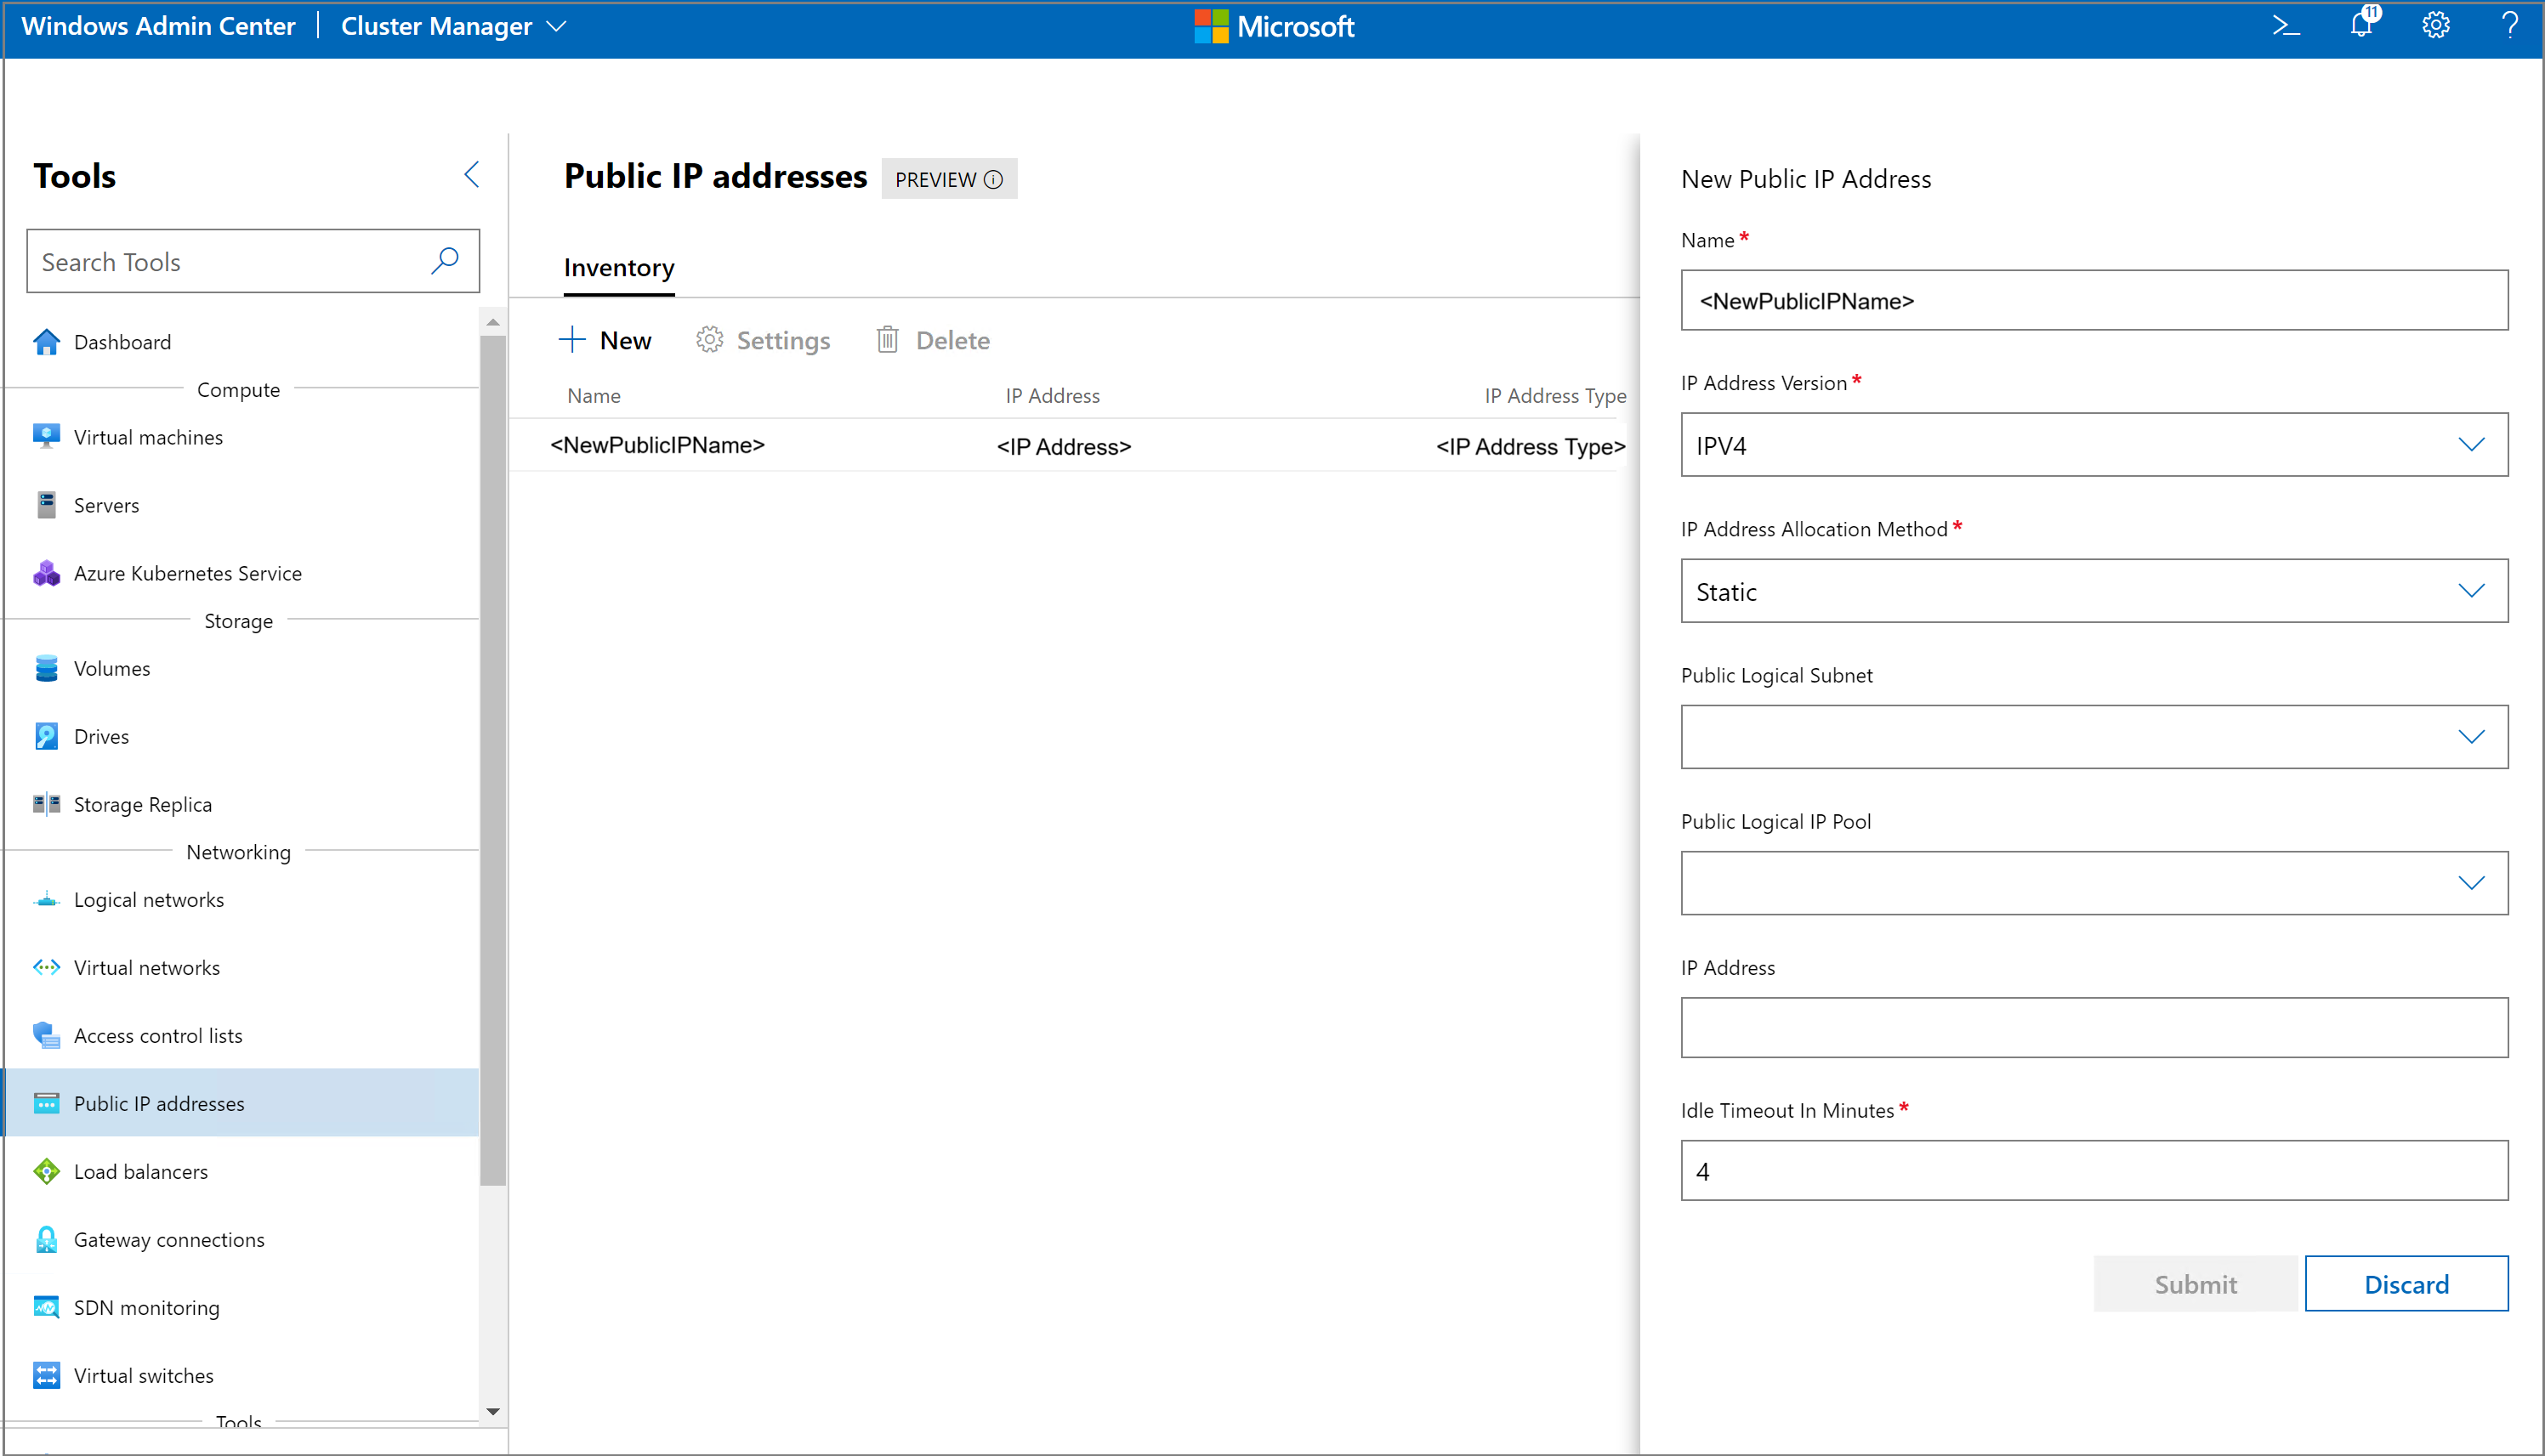Expand the Public Logical Subnet dropdown
This screenshot has height=1456, width=2545.
pyautogui.click(x=2093, y=737)
